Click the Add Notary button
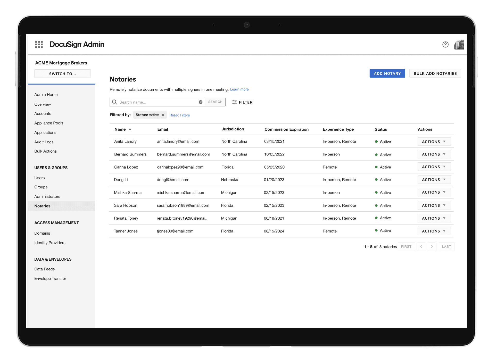The height and width of the screenshot is (364, 497). coord(387,73)
